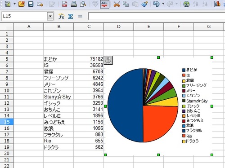Click the Cut scissors icon
This screenshot has height=168, width=225.
[117, 4]
